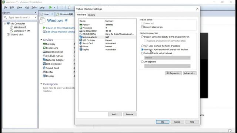
Task: Open the power button dropdown arrow in toolbar
Action: pos(54,7)
